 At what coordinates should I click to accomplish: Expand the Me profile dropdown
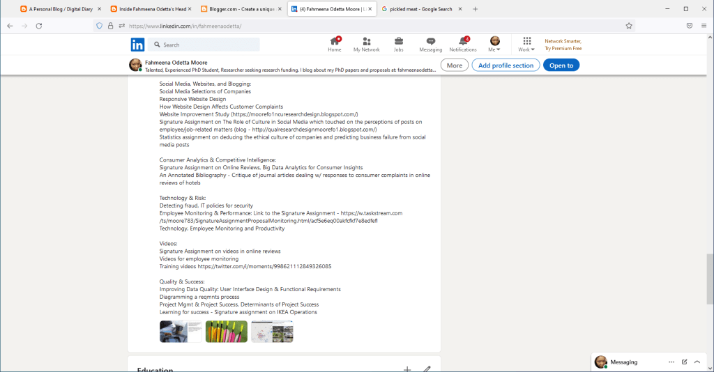[x=494, y=45]
